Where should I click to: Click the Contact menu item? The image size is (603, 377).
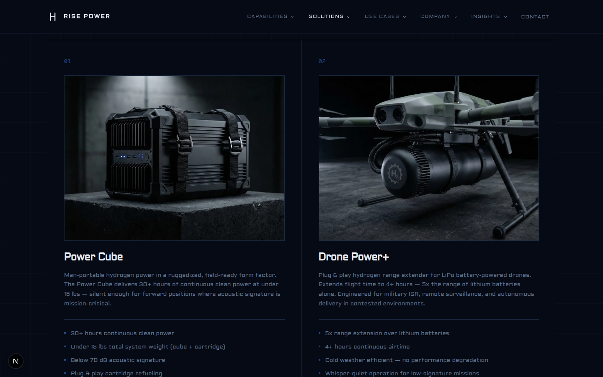coord(535,17)
